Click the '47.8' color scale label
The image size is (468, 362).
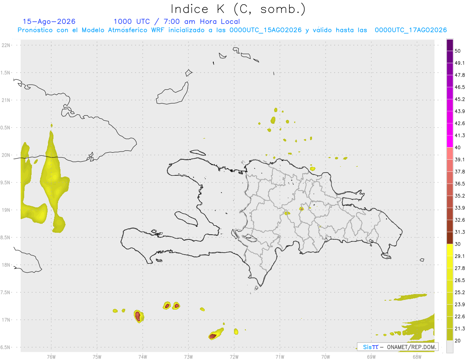tap(460, 75)
